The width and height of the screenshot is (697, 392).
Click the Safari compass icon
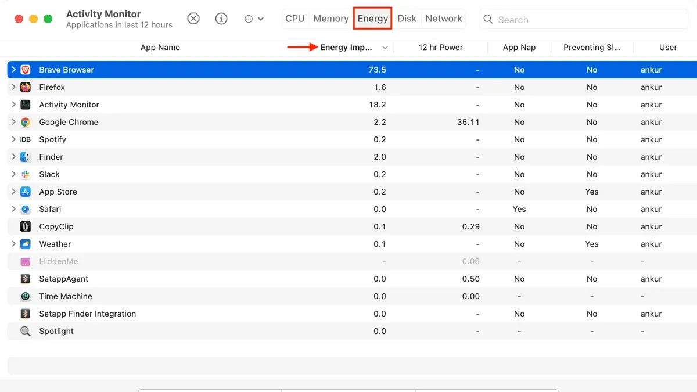pos(26,209)
